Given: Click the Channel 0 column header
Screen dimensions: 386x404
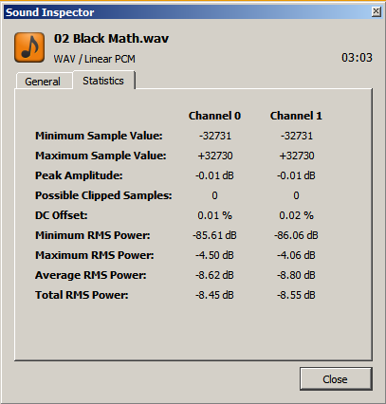Looking at the screenshot, I should pos(214,116).
